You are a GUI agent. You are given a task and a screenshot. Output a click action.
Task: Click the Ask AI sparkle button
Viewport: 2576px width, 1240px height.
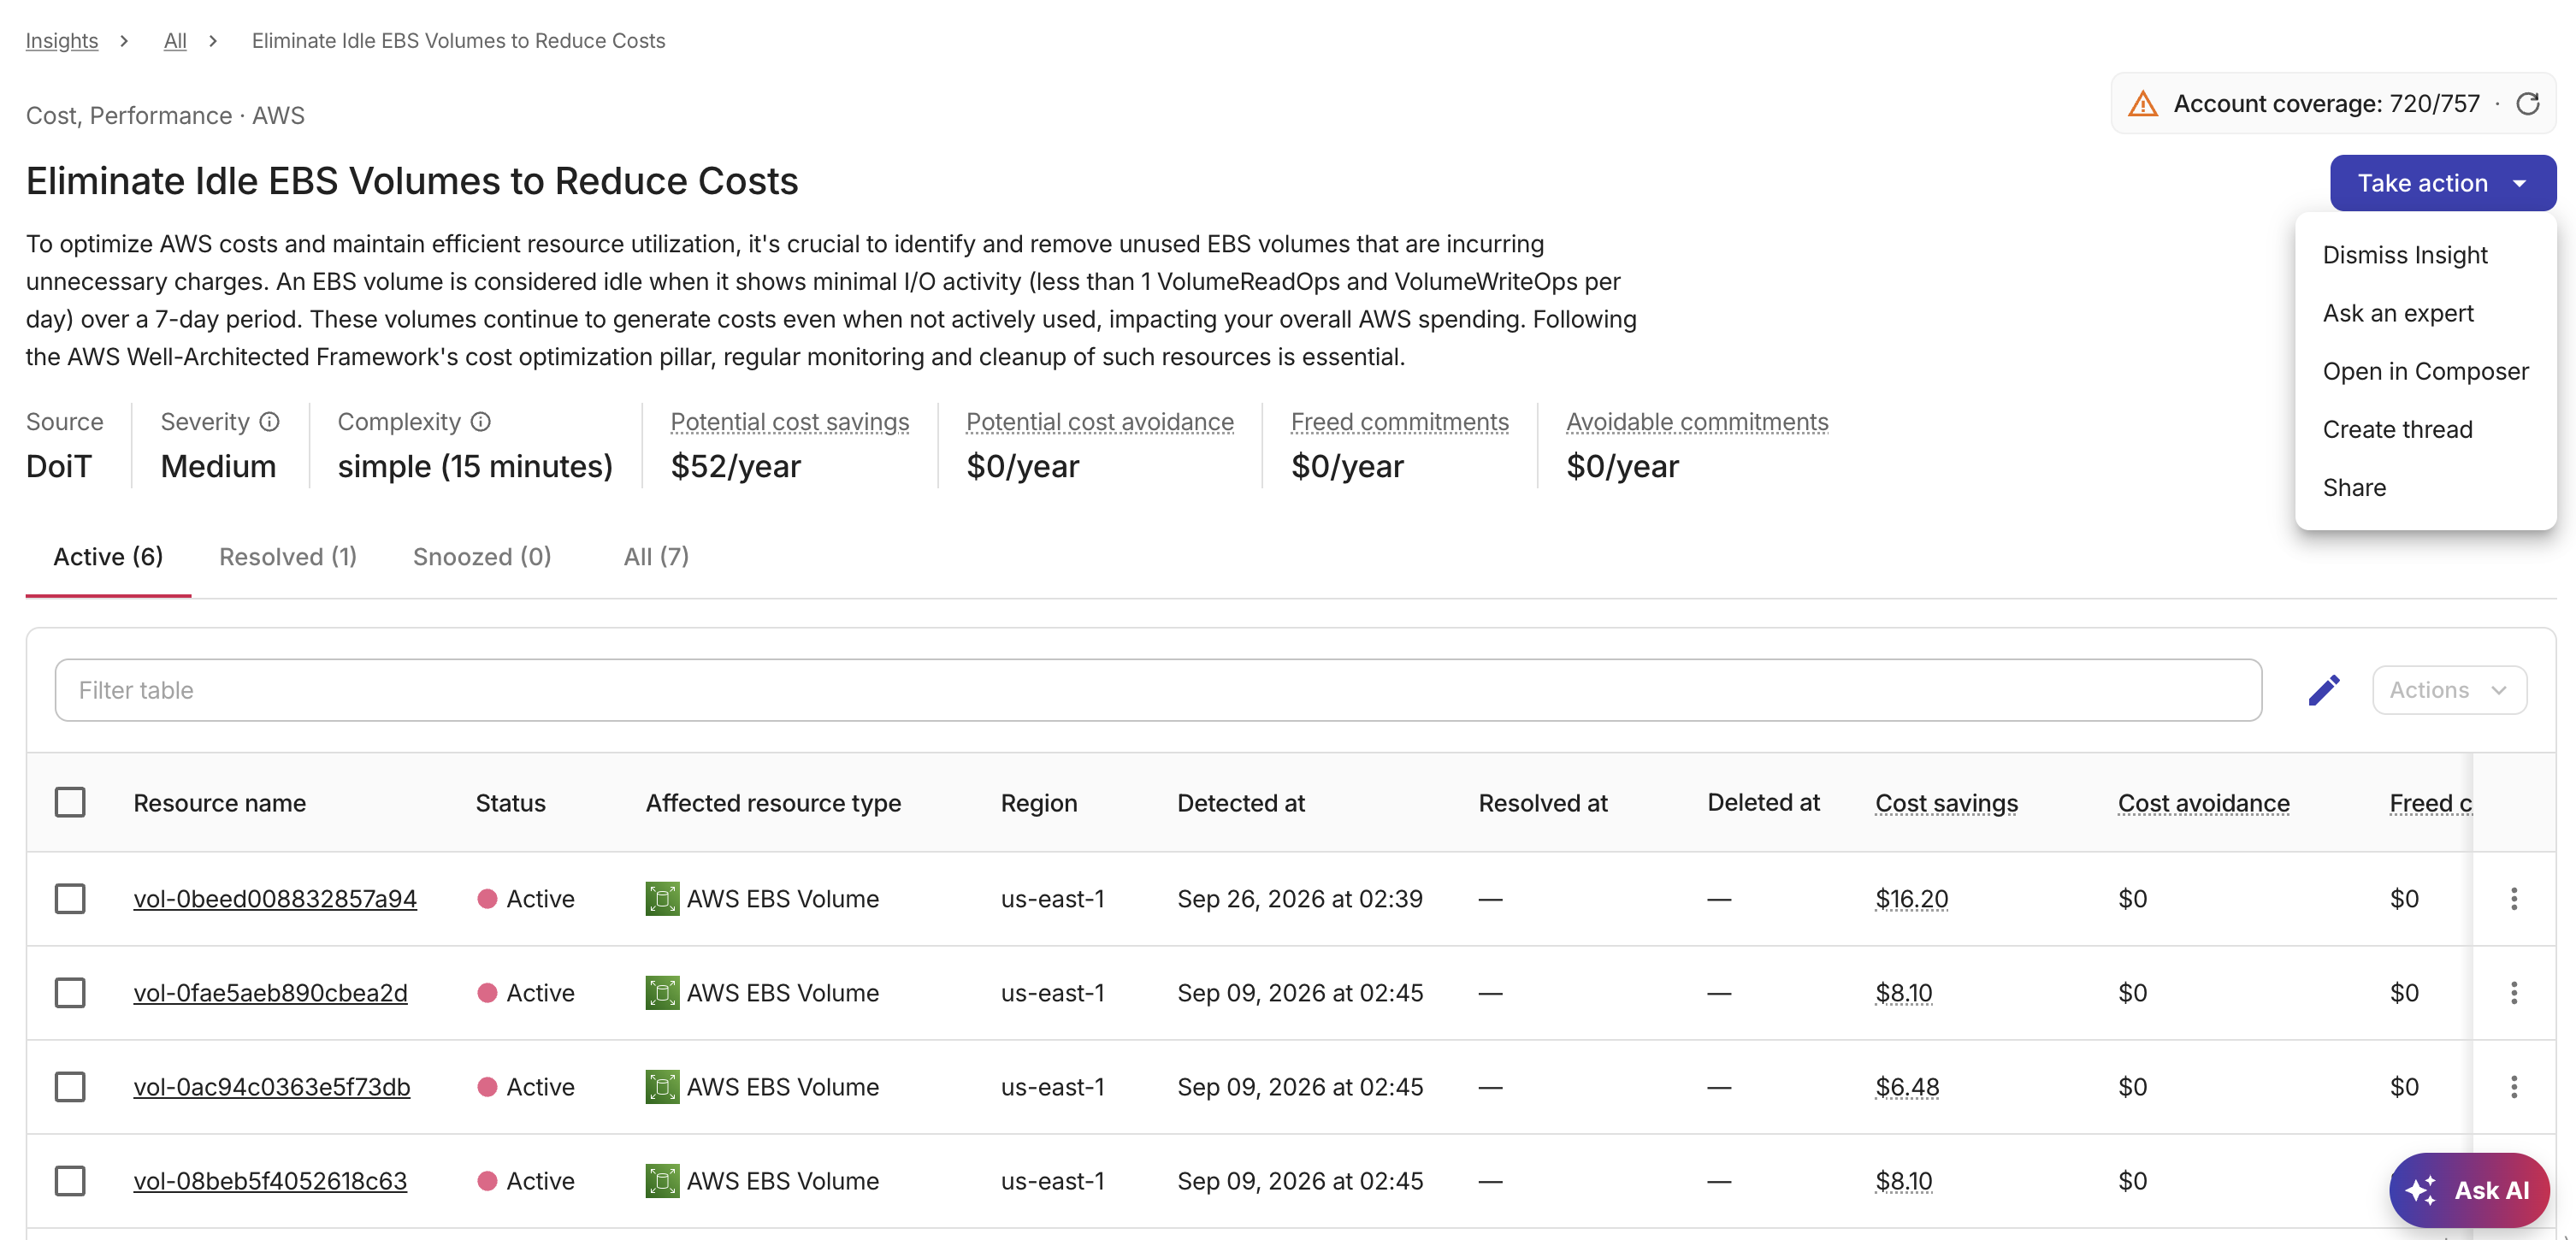click(x=2469, y=1190)
